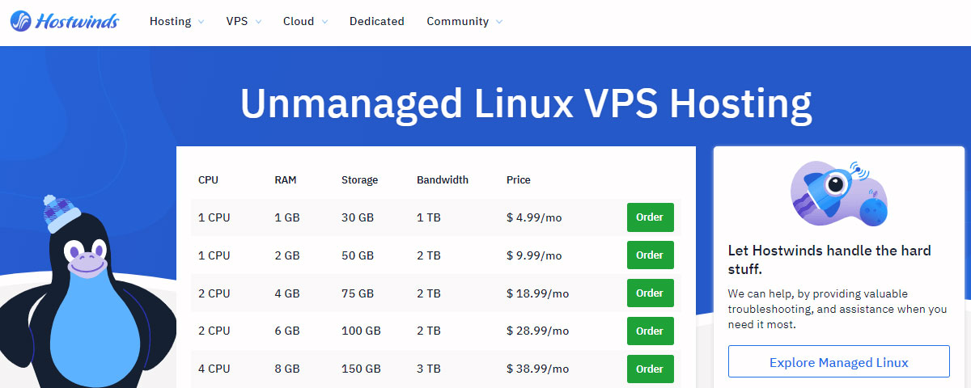Open the Hosting menu

[170, 21]
